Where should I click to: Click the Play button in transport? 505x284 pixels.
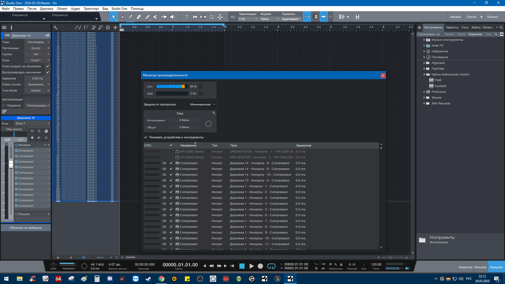[251, 266]
